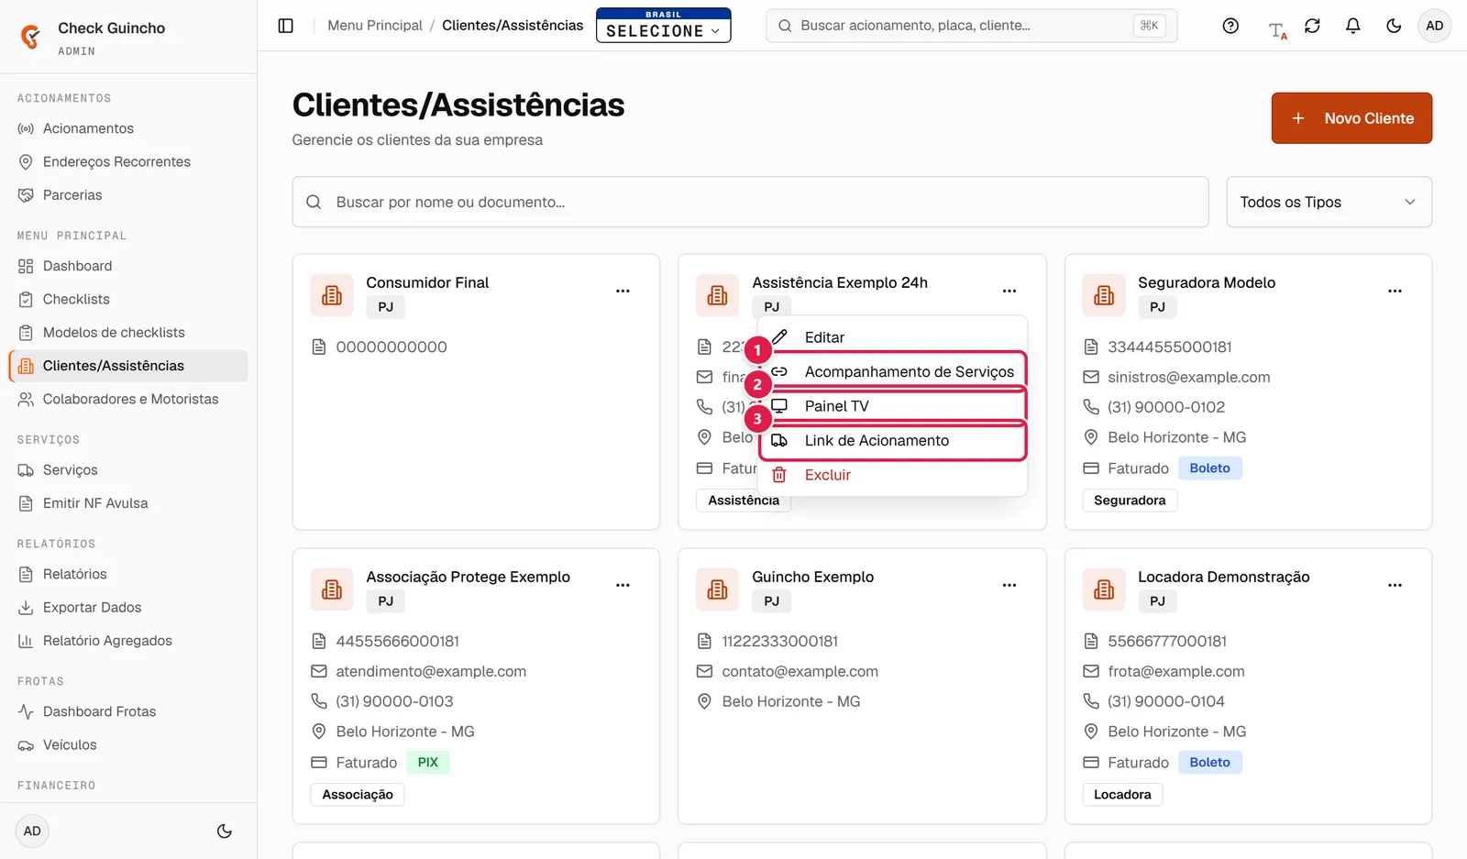1467x859 pixels.
Task: Toggle dark mode moon in top bar
Action: click(1394, 26)
